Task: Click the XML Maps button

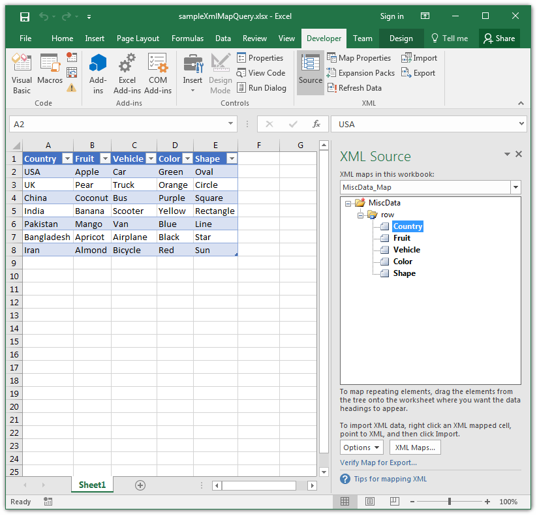Action: (414, 447)
